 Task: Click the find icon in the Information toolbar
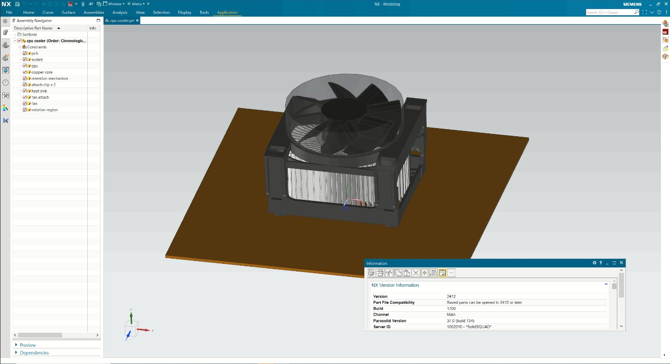425,273
